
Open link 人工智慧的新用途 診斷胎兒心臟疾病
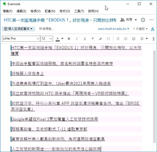(56, 149)
